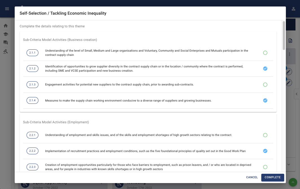Tick the checkbox for criterion 2.1.1

(x=265, y=53)
